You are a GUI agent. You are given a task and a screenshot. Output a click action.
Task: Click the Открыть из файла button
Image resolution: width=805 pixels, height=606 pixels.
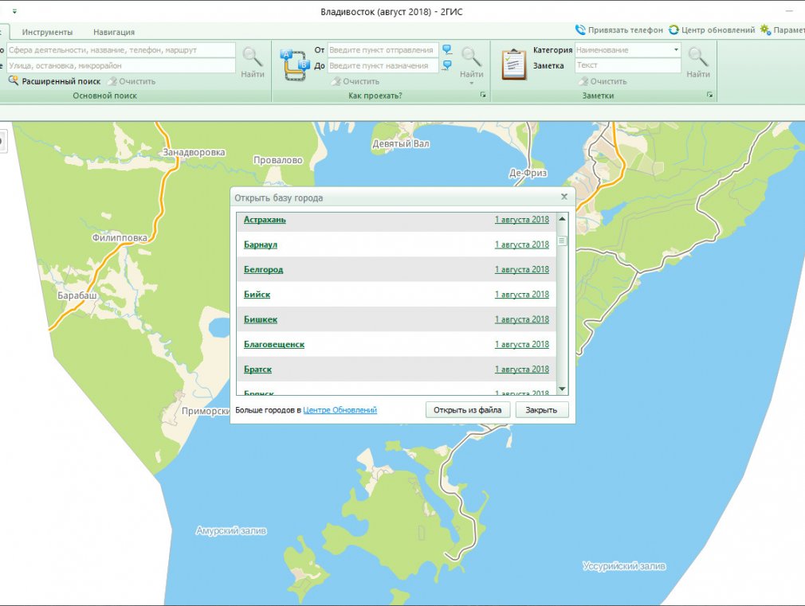(468, 410)
